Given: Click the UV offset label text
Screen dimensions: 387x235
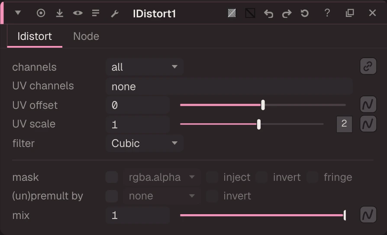Looking at the screenshot, I should tap(35, 105).
